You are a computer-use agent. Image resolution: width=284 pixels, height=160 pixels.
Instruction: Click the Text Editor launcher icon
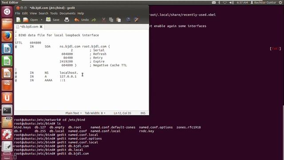click(7, 147)
